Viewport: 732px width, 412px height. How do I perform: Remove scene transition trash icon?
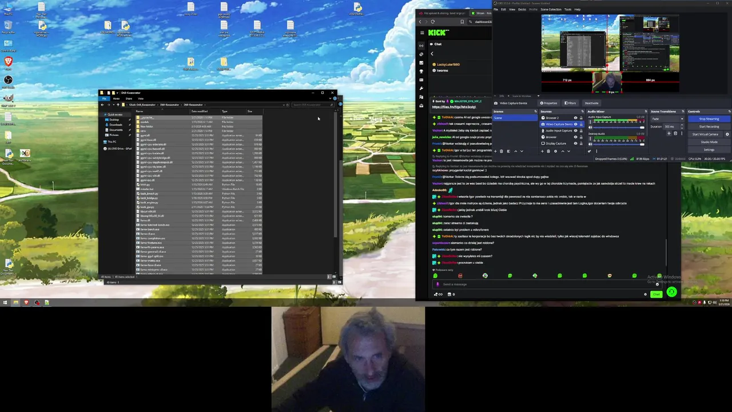click(675, 133)
